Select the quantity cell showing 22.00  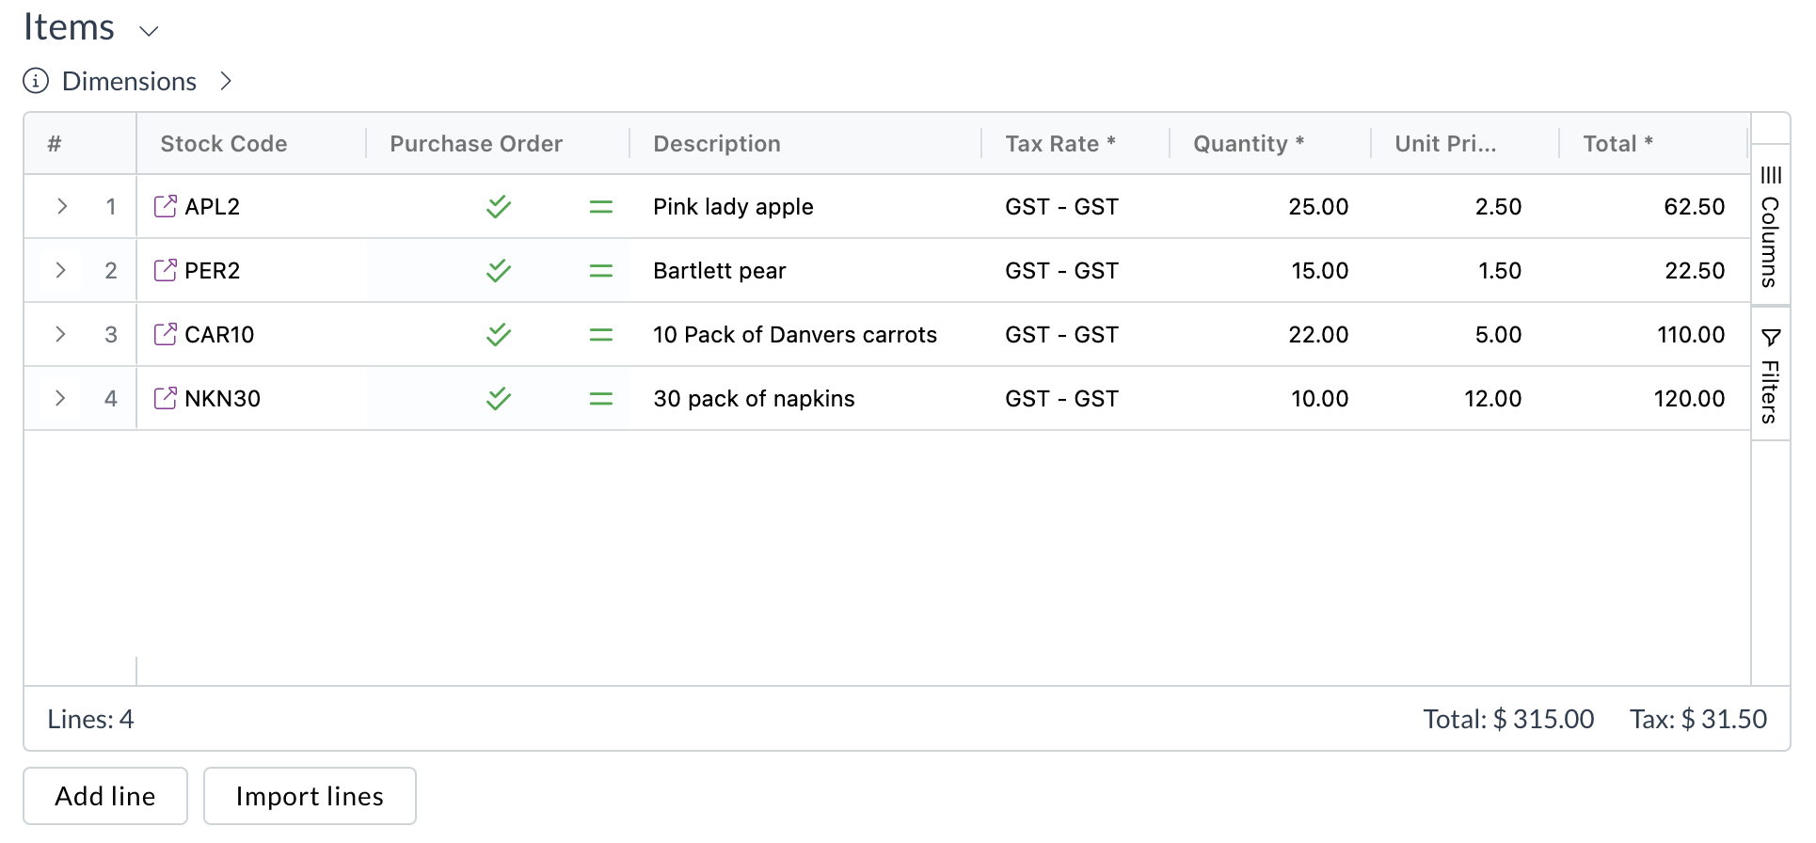click(x=1268, y=334)
